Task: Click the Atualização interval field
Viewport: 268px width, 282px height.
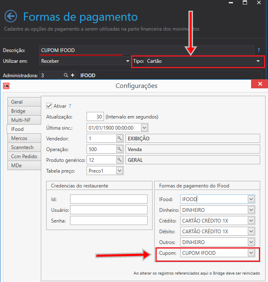Action: point(95,117)
